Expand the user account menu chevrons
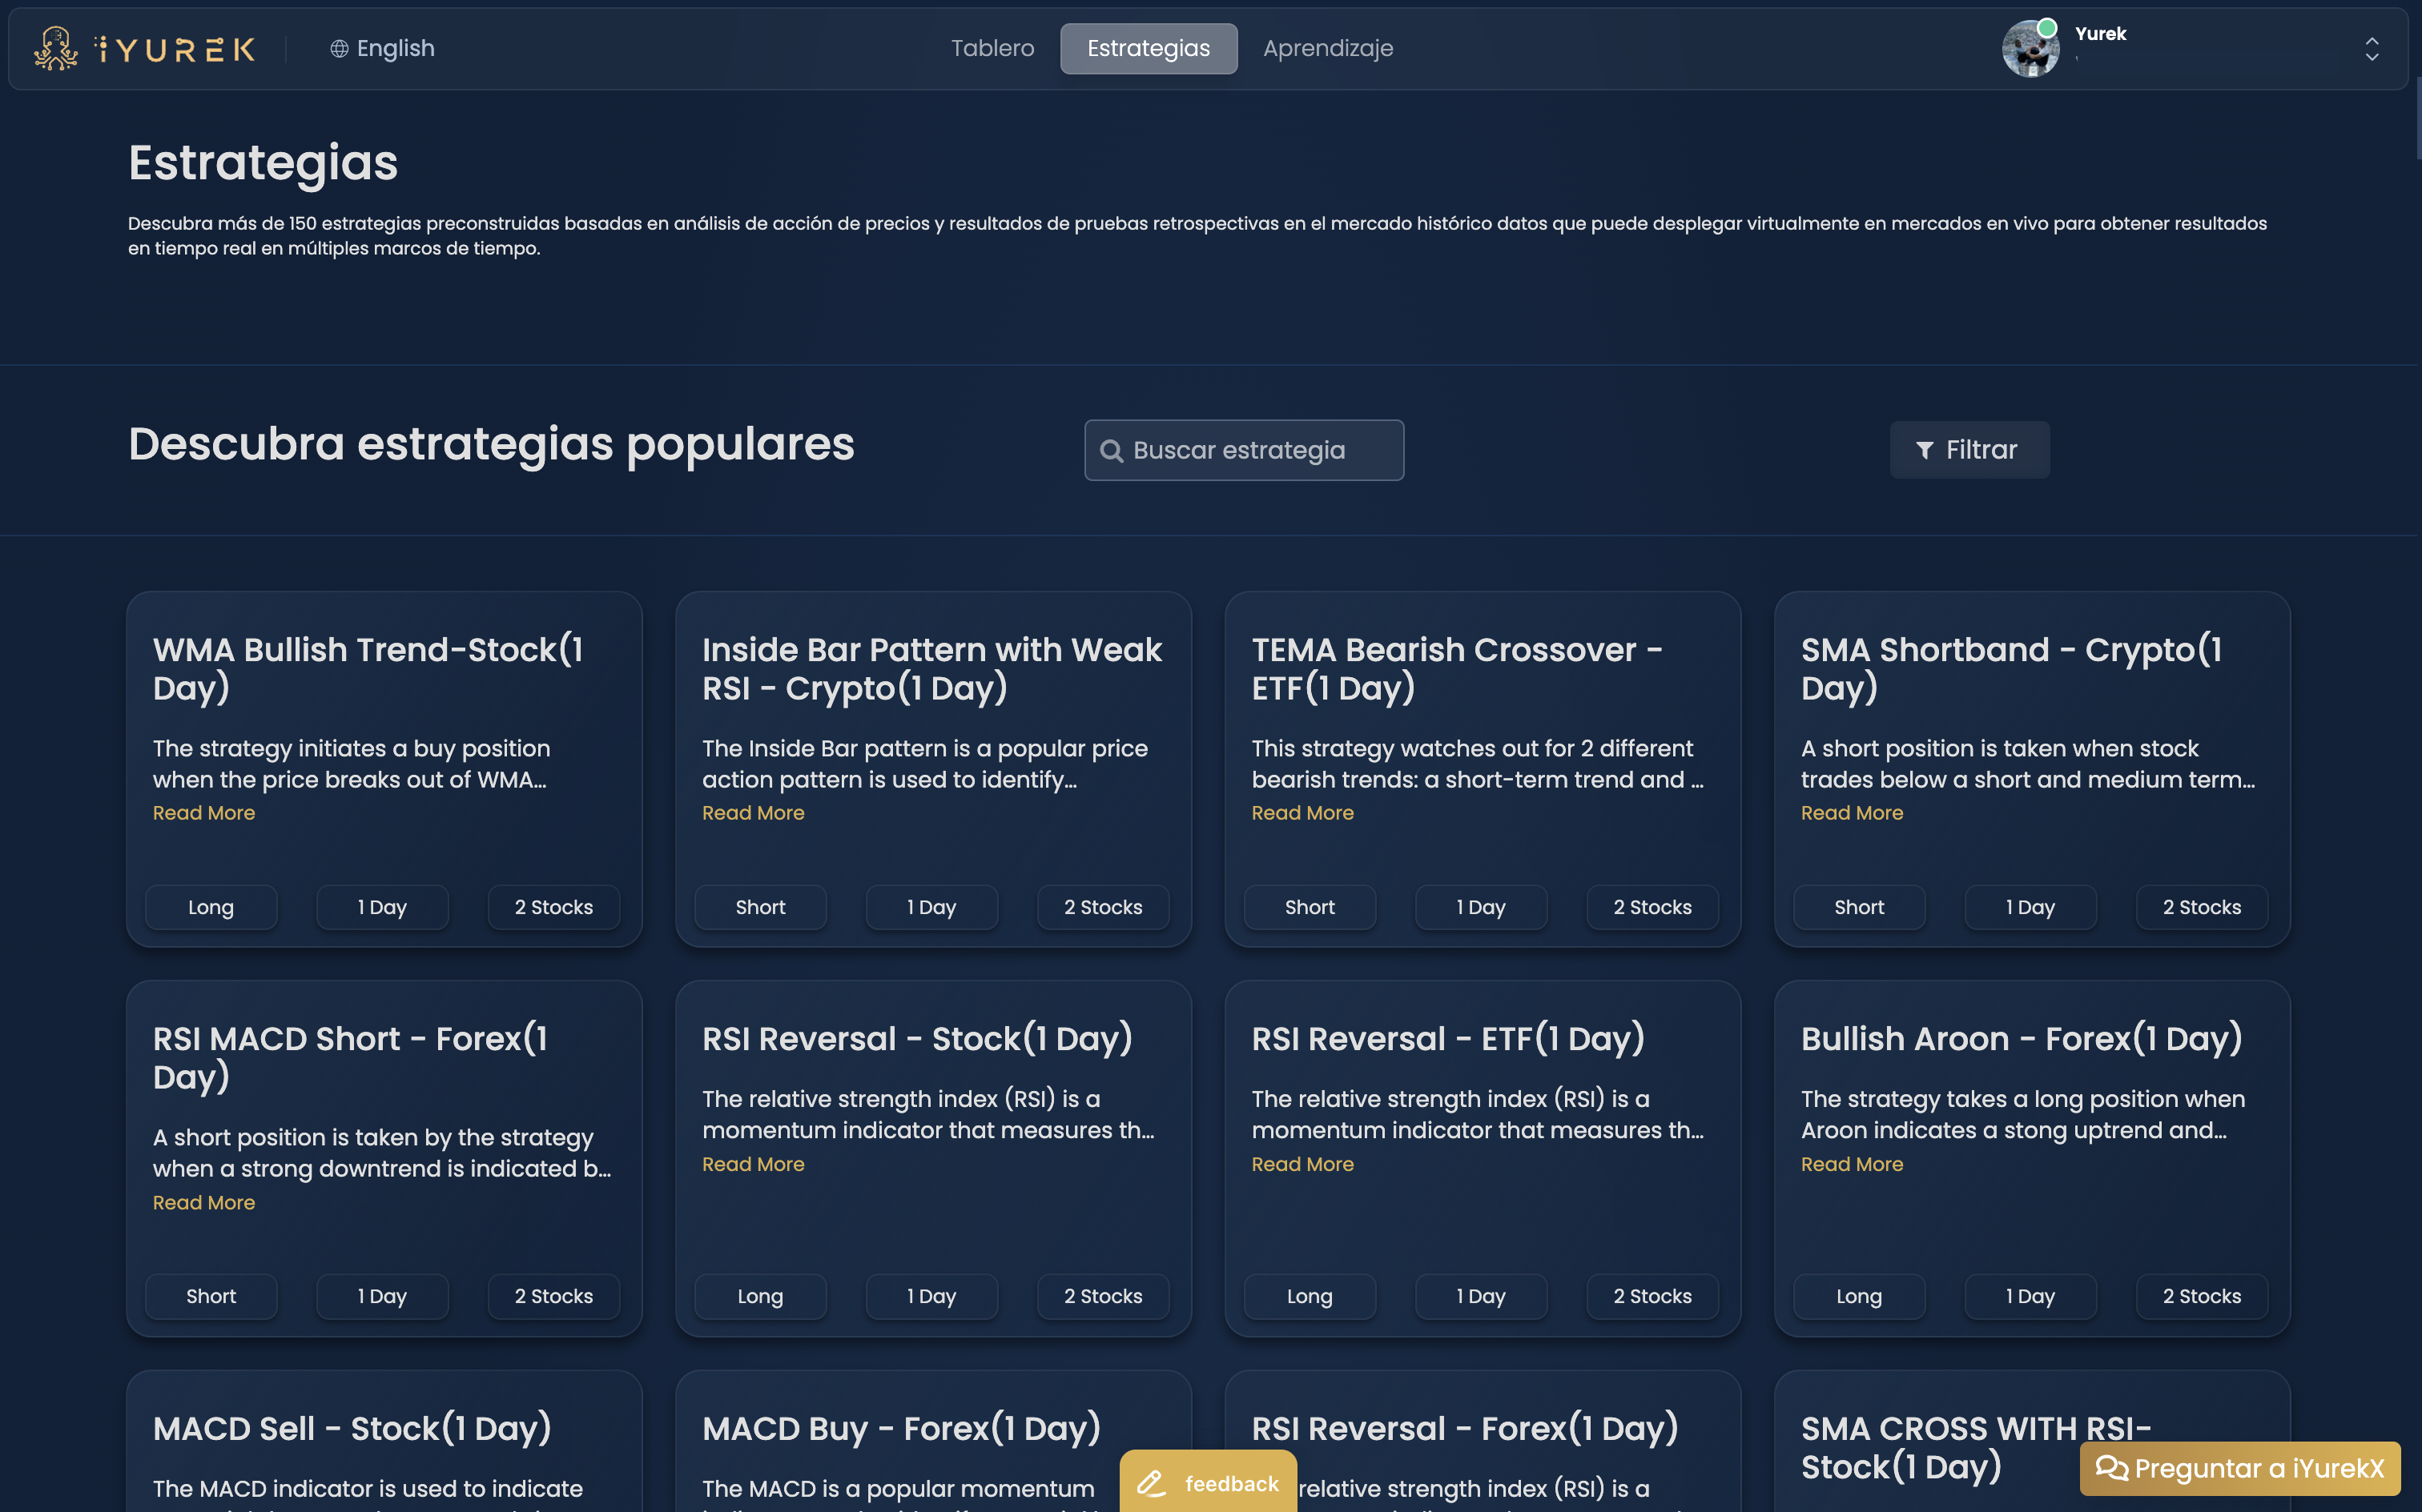2422x1512 pixels. [x=2371, y=48]
